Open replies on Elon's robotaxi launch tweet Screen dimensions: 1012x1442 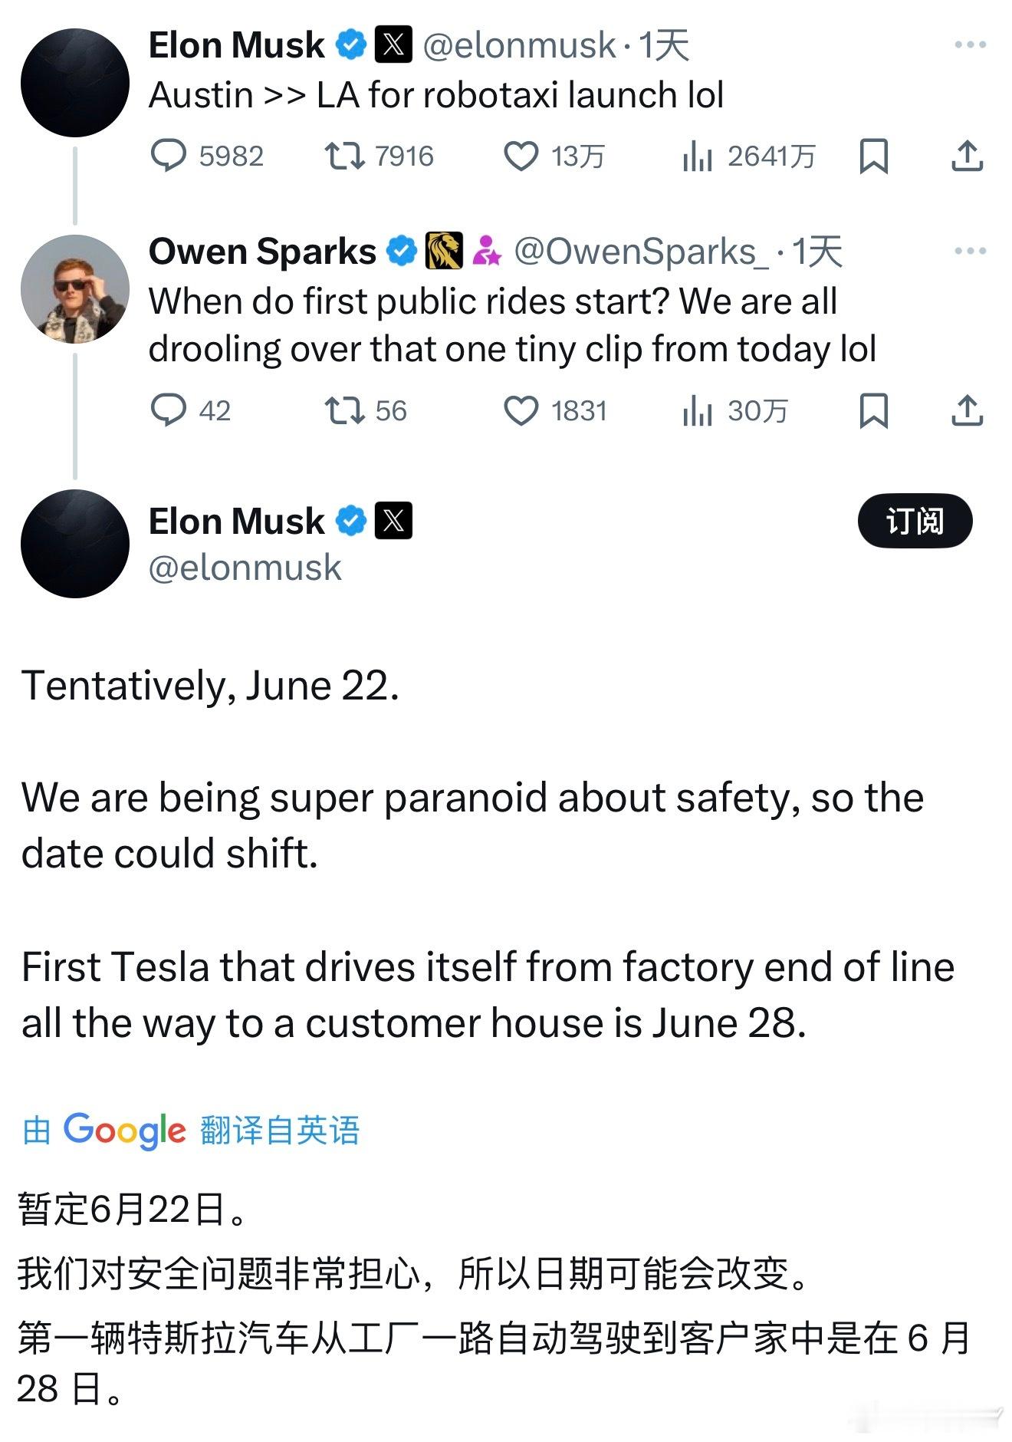click(x=206, y=156)
